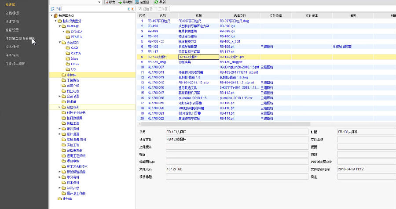Click the 移动到 move-to icon
Viewport: 396px width, 209px height.
120,2
